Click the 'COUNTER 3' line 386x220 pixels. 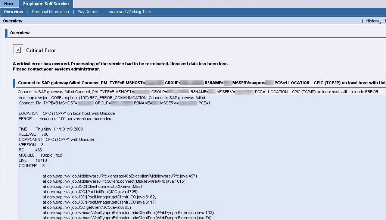[x=32, y=166]
